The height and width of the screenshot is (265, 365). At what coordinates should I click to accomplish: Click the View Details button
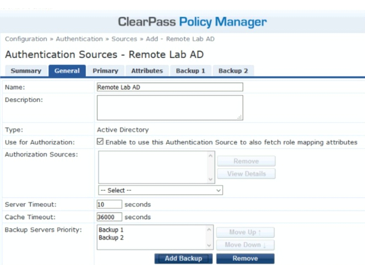pos(246,174)
